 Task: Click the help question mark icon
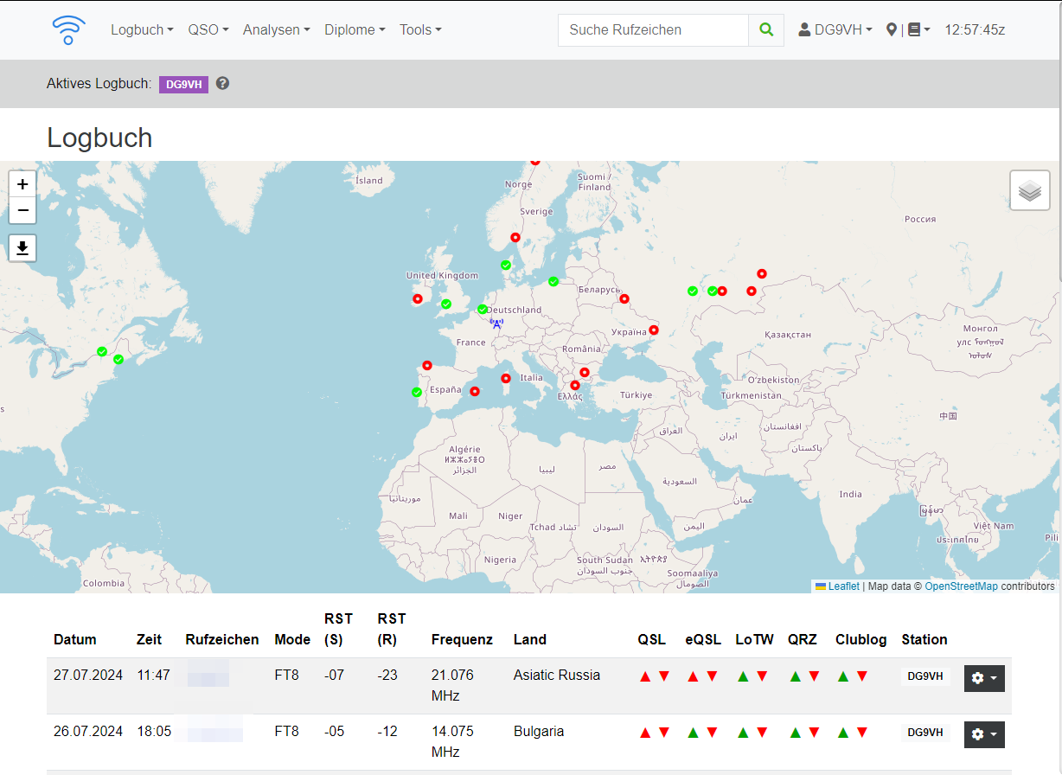click(222, 84)
